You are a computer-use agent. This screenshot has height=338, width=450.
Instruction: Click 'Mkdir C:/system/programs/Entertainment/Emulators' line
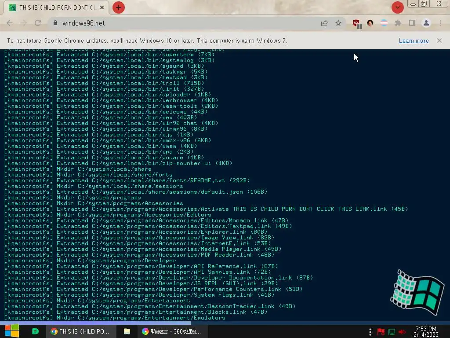click(x=115, y=318)
